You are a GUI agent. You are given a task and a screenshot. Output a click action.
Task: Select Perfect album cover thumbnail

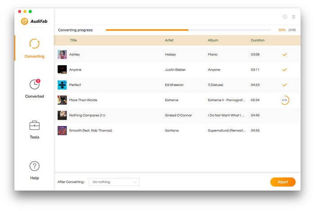pyautogui.click(x=62, y=85)
